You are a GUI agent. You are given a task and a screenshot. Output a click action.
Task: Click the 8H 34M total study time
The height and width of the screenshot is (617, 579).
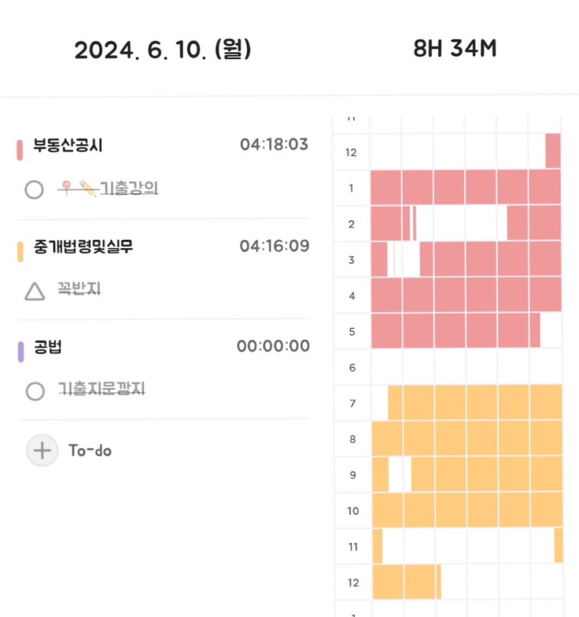(x=455, y=48)
